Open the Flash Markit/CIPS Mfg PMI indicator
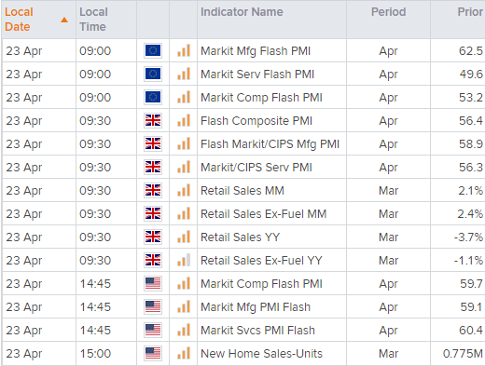The image size is (485, 366). click(270, 144)
